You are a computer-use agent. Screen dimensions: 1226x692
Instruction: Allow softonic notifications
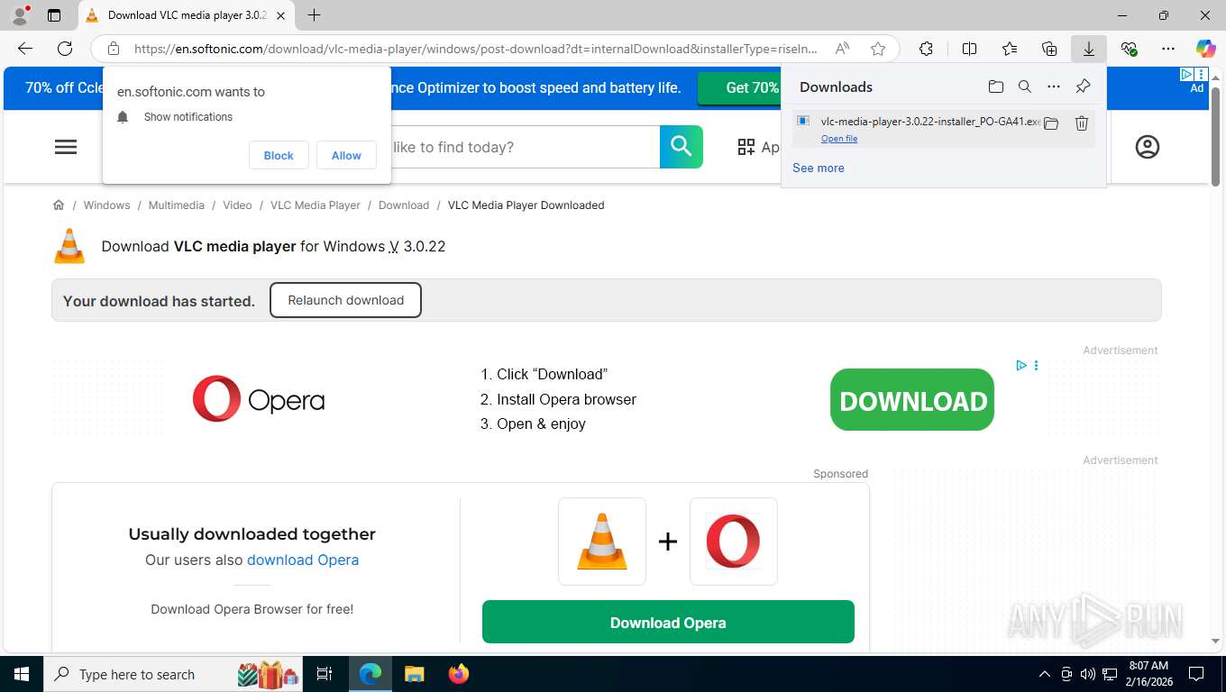tap(346, 156)
